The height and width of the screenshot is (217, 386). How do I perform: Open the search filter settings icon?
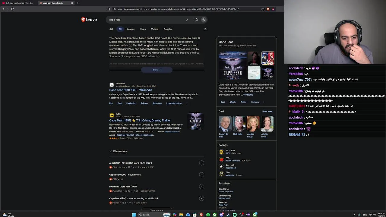point(205,29)
